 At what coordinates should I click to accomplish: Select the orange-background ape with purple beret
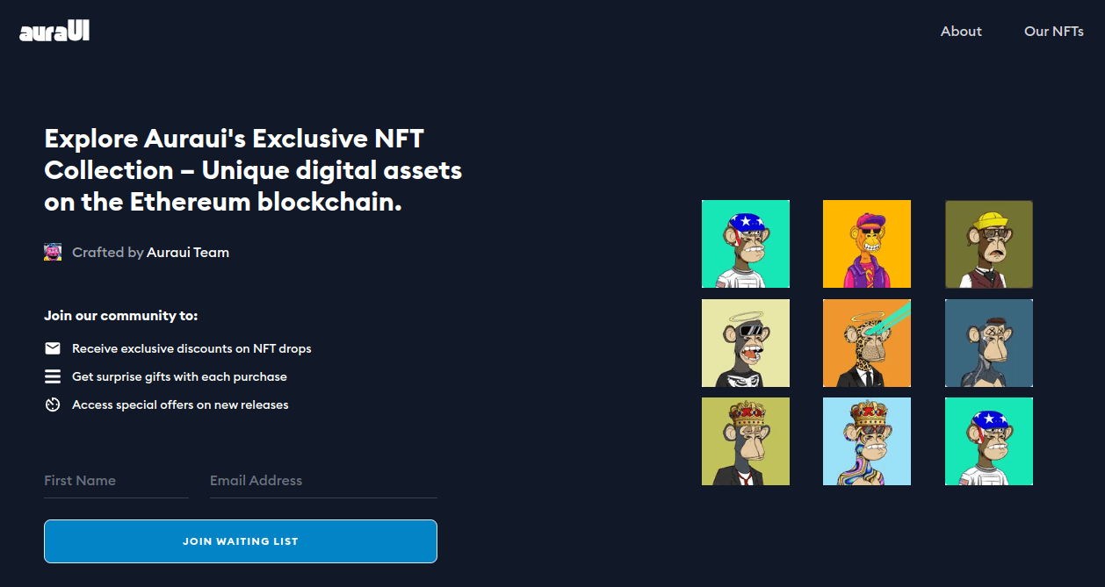click(x=867, y=244)
